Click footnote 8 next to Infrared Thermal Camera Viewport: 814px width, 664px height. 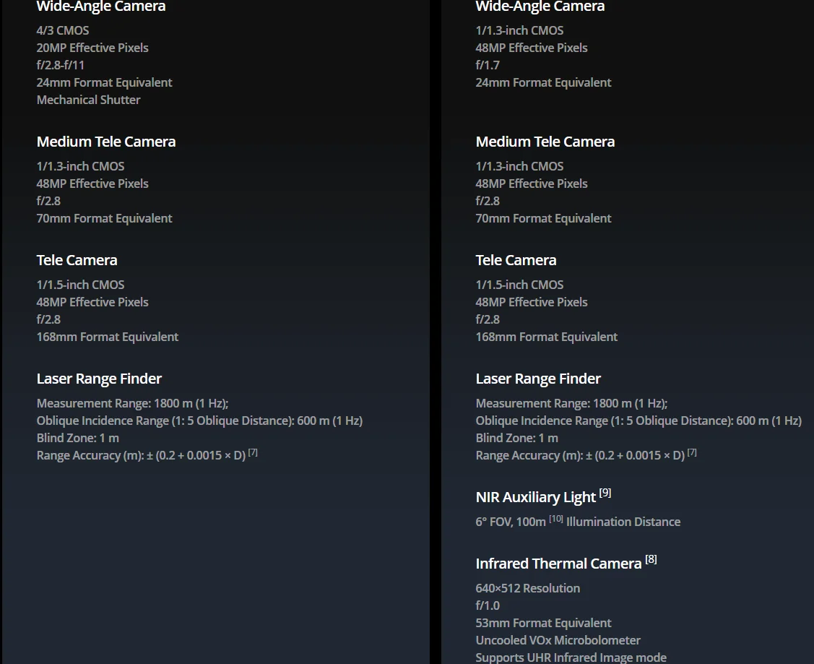click(x=651, y=559)
